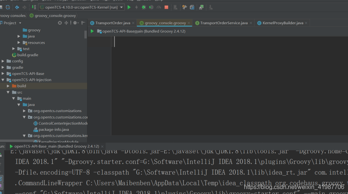
Task: Click the greyed toolbar icon after Stop
Action: pyautogui.click(x=175, y=7)
